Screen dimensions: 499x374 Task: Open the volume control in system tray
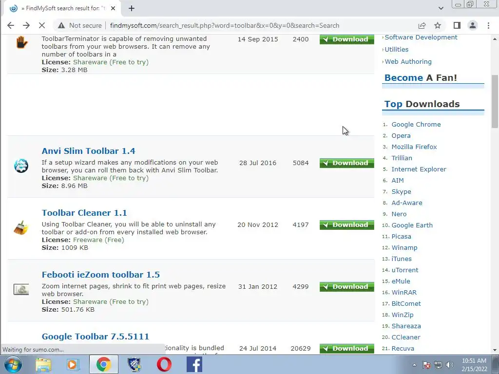pos(450,365)
